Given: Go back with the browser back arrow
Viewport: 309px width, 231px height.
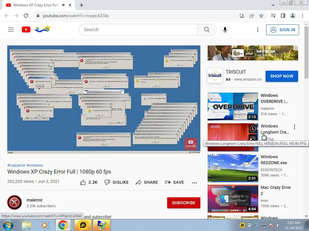Looking at the screenshot, I should pyautogui.click(x=7, y=16).
